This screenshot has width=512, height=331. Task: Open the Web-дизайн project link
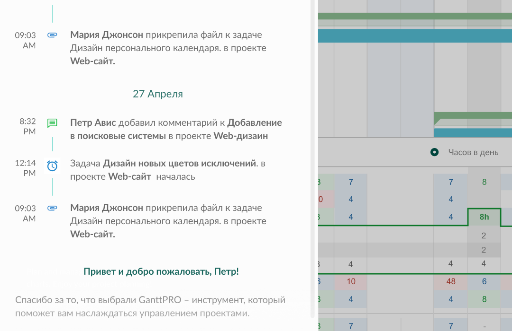point(241,136)
